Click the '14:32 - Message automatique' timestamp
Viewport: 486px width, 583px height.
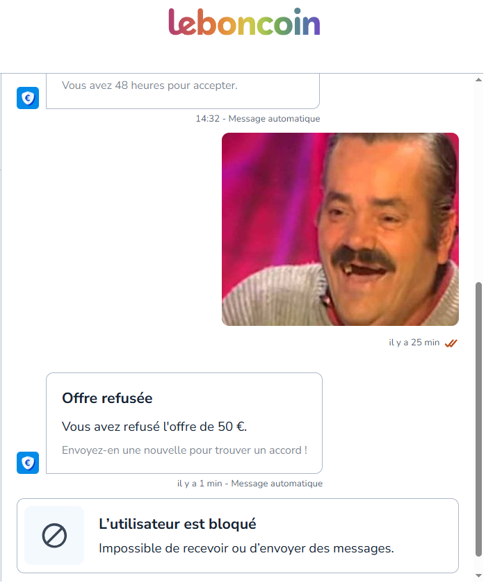tap(258, 119)
